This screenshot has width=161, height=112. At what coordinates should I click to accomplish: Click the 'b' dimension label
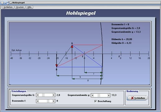coord(80,77)
